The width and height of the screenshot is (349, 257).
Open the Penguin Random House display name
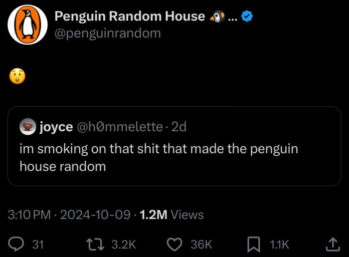pyautogui.click(x=130, y=16)
